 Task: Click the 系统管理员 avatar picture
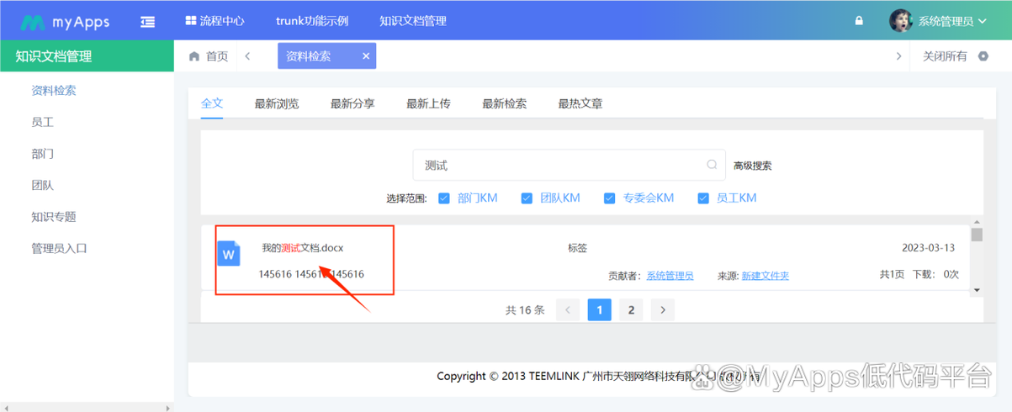click(901, 21)
